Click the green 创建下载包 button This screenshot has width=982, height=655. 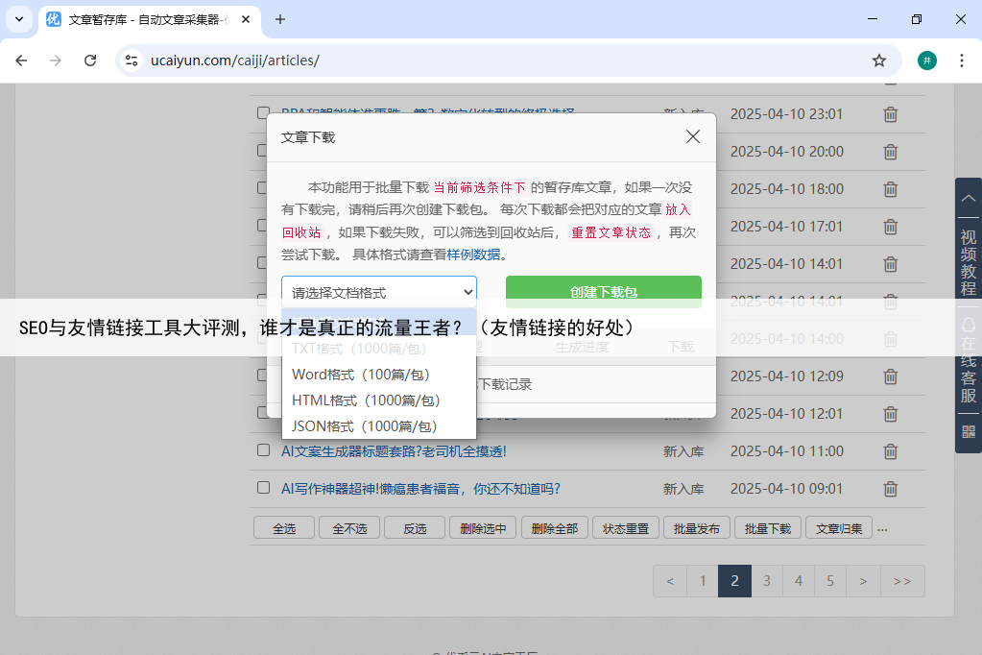[603, 292]
